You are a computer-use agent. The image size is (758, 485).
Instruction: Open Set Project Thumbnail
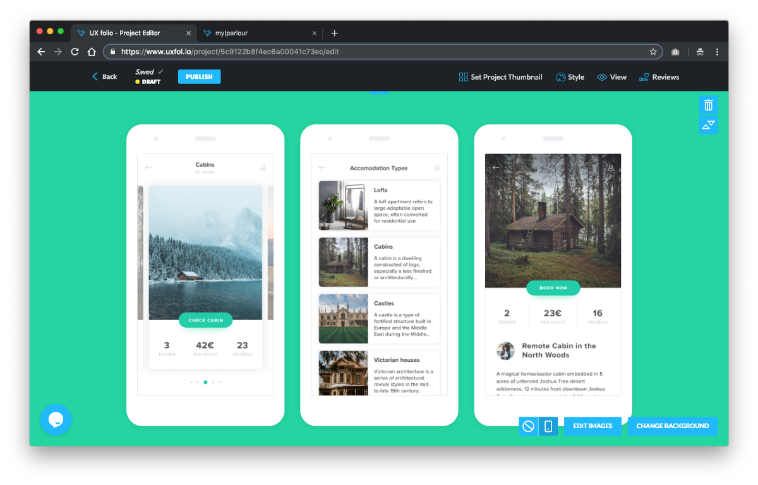(x=500, y=77)
